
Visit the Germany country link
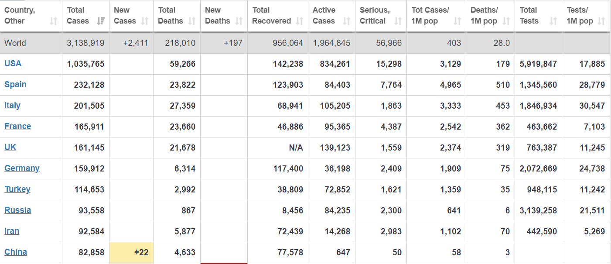pyautogui.click(x=22, y=168)
